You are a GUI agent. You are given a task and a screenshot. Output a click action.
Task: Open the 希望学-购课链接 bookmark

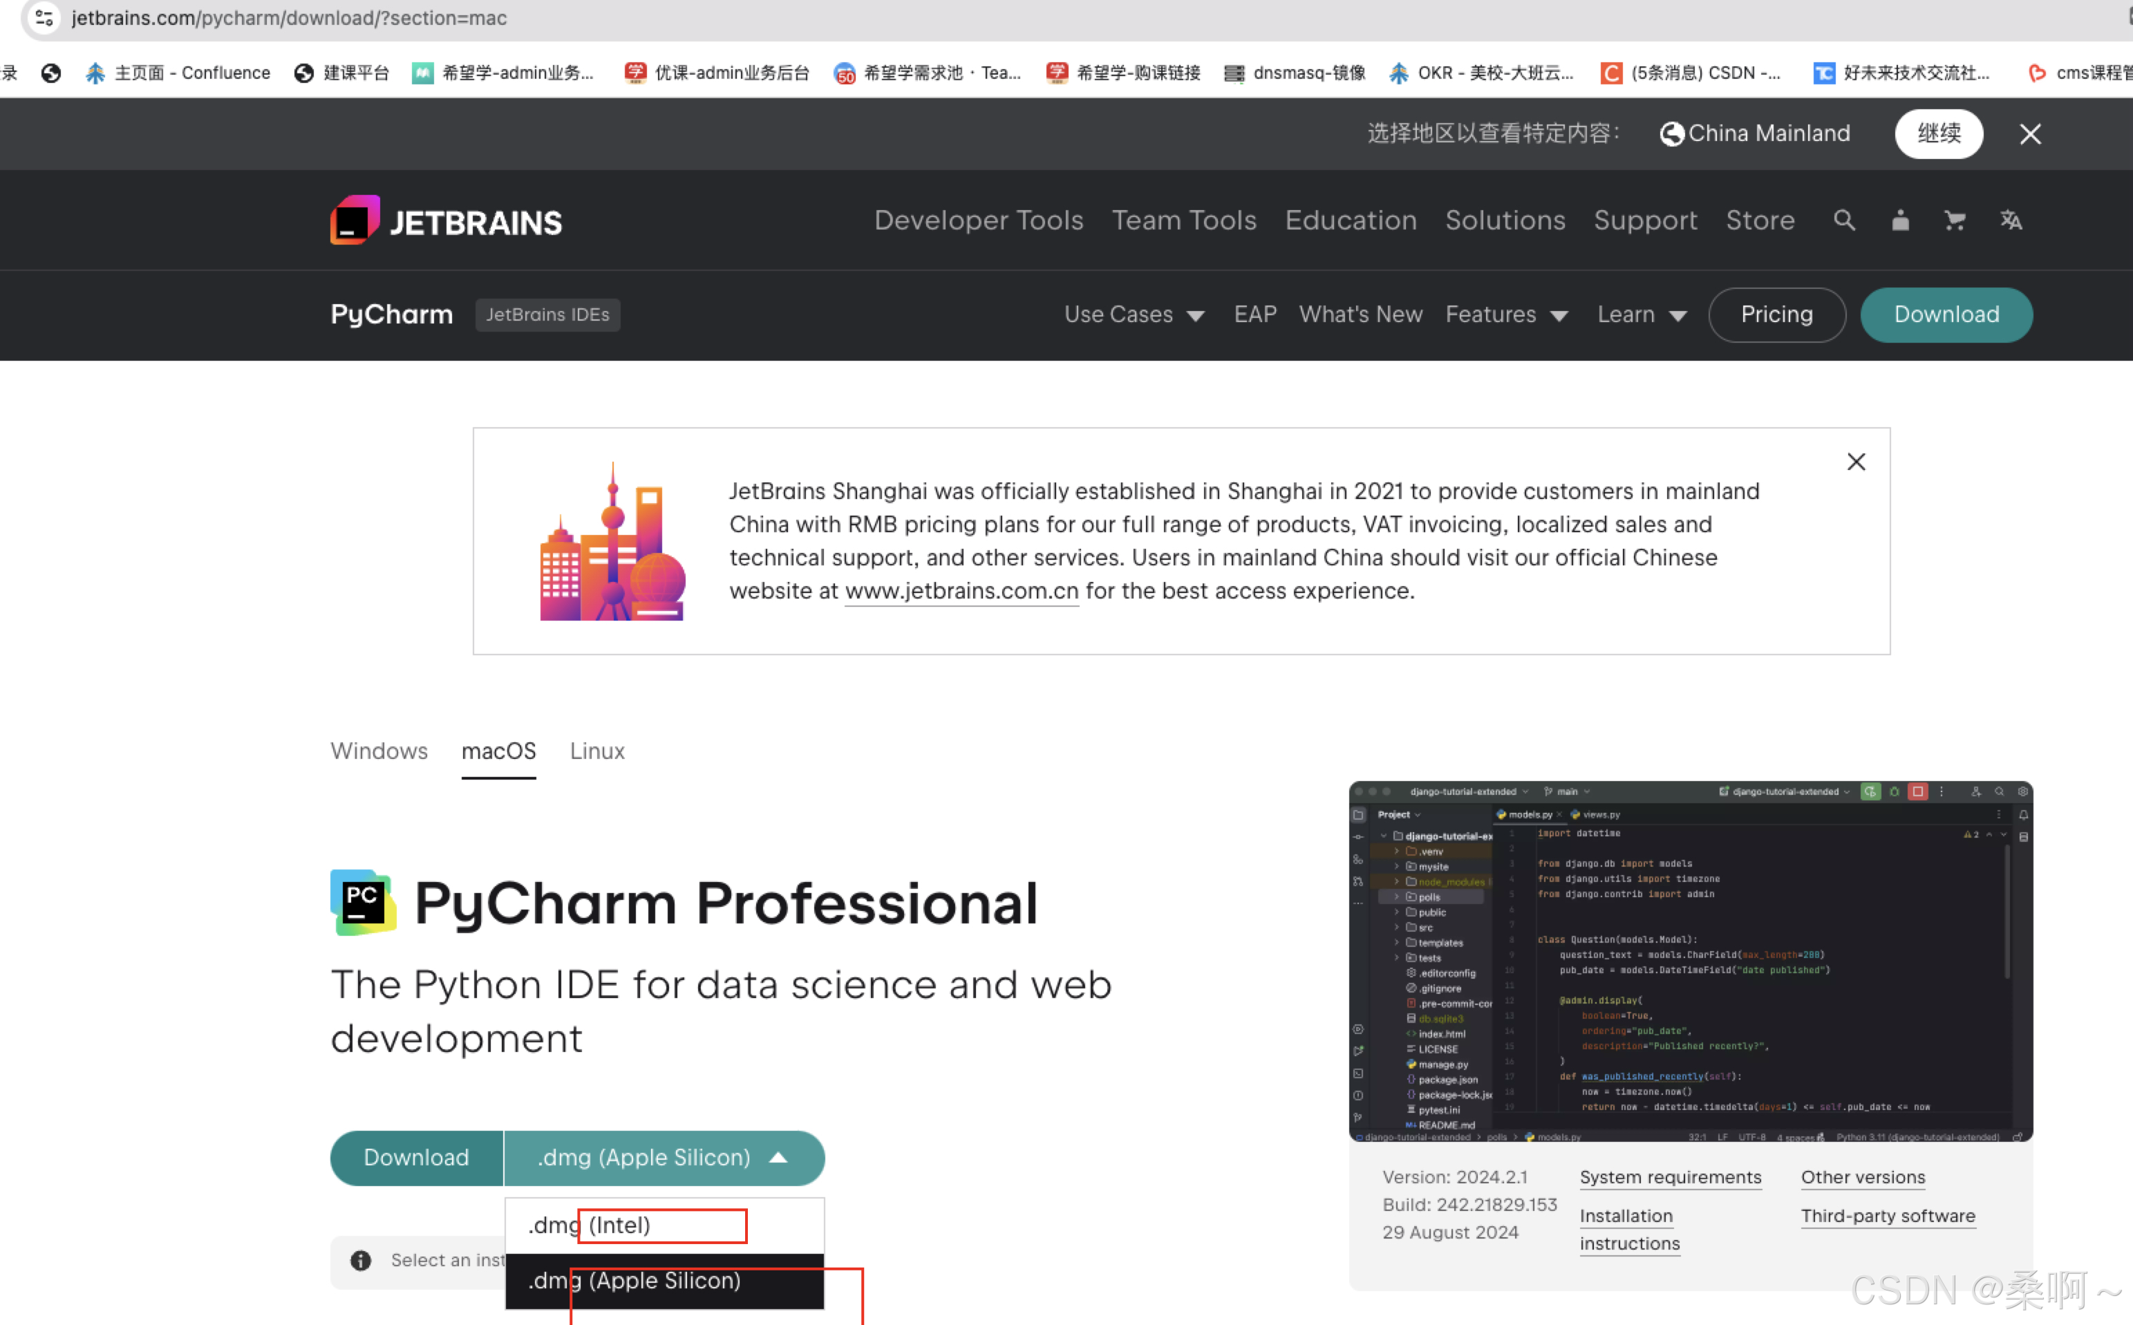(1123, 73)
